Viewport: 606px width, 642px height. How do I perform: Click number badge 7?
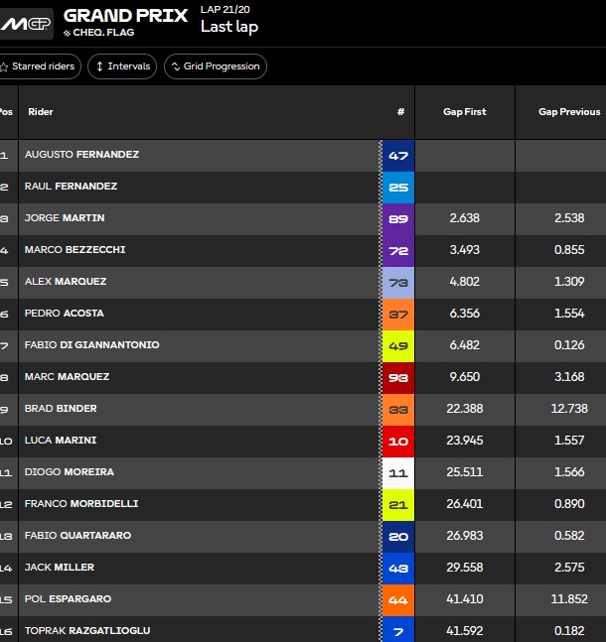click(x=398, y=630)
